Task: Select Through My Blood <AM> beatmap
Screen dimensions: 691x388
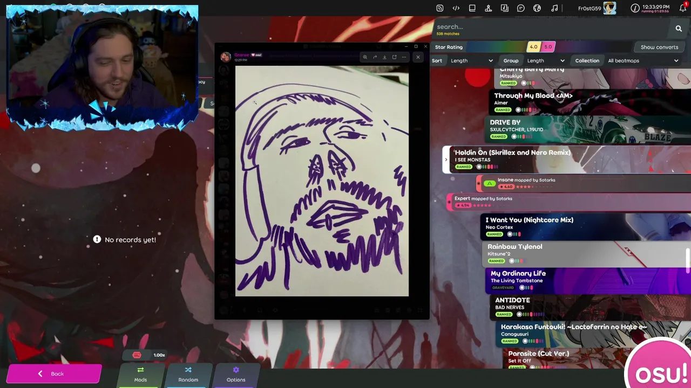Action: tap(588, 102)
